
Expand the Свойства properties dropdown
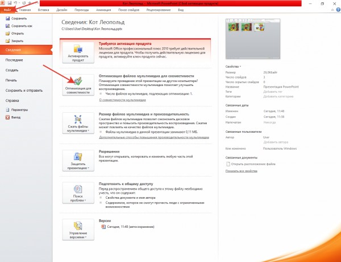point(233,67)
